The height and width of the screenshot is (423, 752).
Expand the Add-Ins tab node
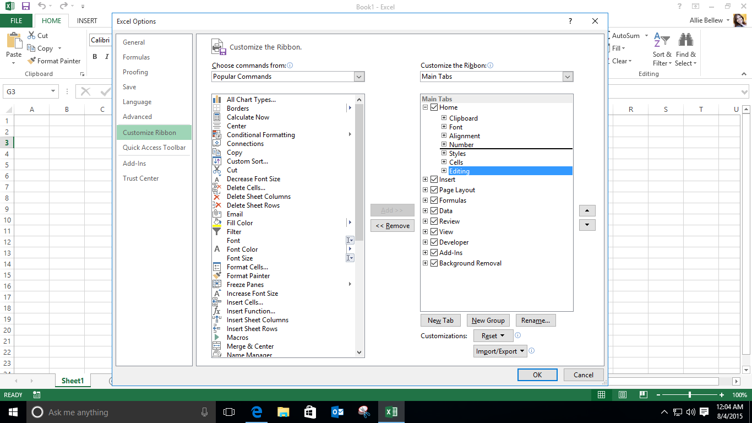tap(425, 253)
